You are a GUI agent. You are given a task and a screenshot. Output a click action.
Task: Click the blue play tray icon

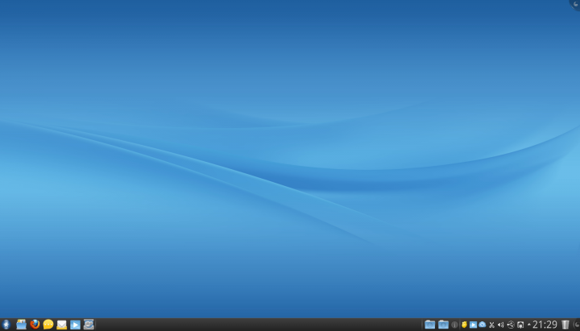pyautogui.click(x=473, y=325)
